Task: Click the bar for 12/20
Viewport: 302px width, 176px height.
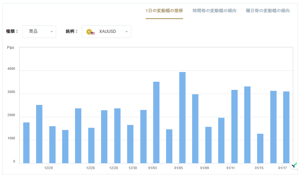Action: [52, 145]
